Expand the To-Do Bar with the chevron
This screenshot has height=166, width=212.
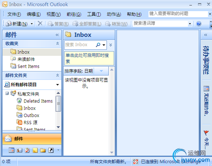205,35
